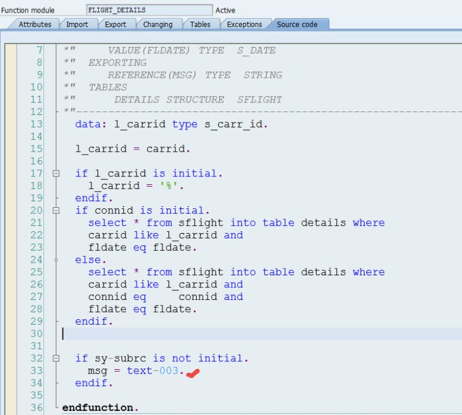Screen dimensions: 462x415
Task: Open the Export parameters tab
Action: pos(115,24)
